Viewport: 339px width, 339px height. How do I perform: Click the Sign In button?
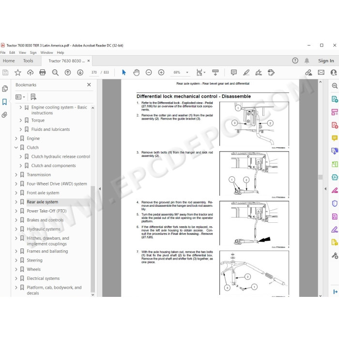pos(326,61)
